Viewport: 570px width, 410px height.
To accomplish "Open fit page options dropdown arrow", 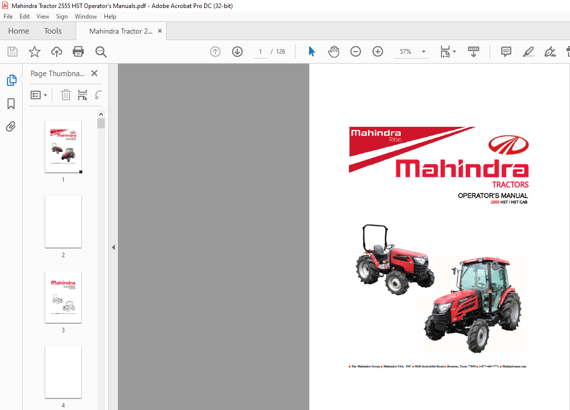I will (x=455, y=52).
